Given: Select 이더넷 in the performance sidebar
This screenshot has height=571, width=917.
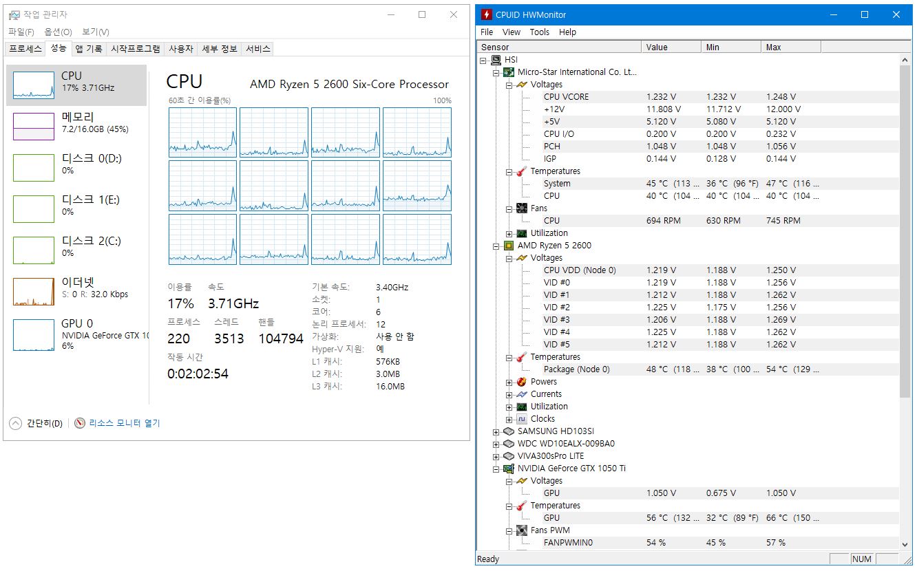Looking at the screenshot, I should pos(77,292).
